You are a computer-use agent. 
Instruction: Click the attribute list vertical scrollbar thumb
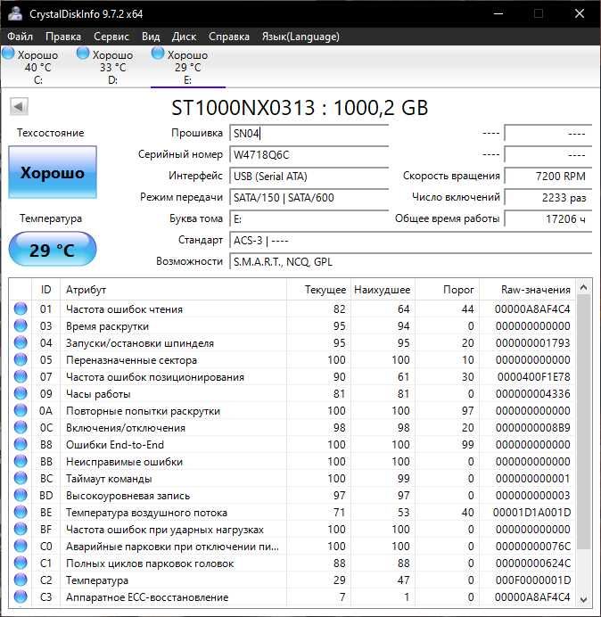[x=584, y=423]
